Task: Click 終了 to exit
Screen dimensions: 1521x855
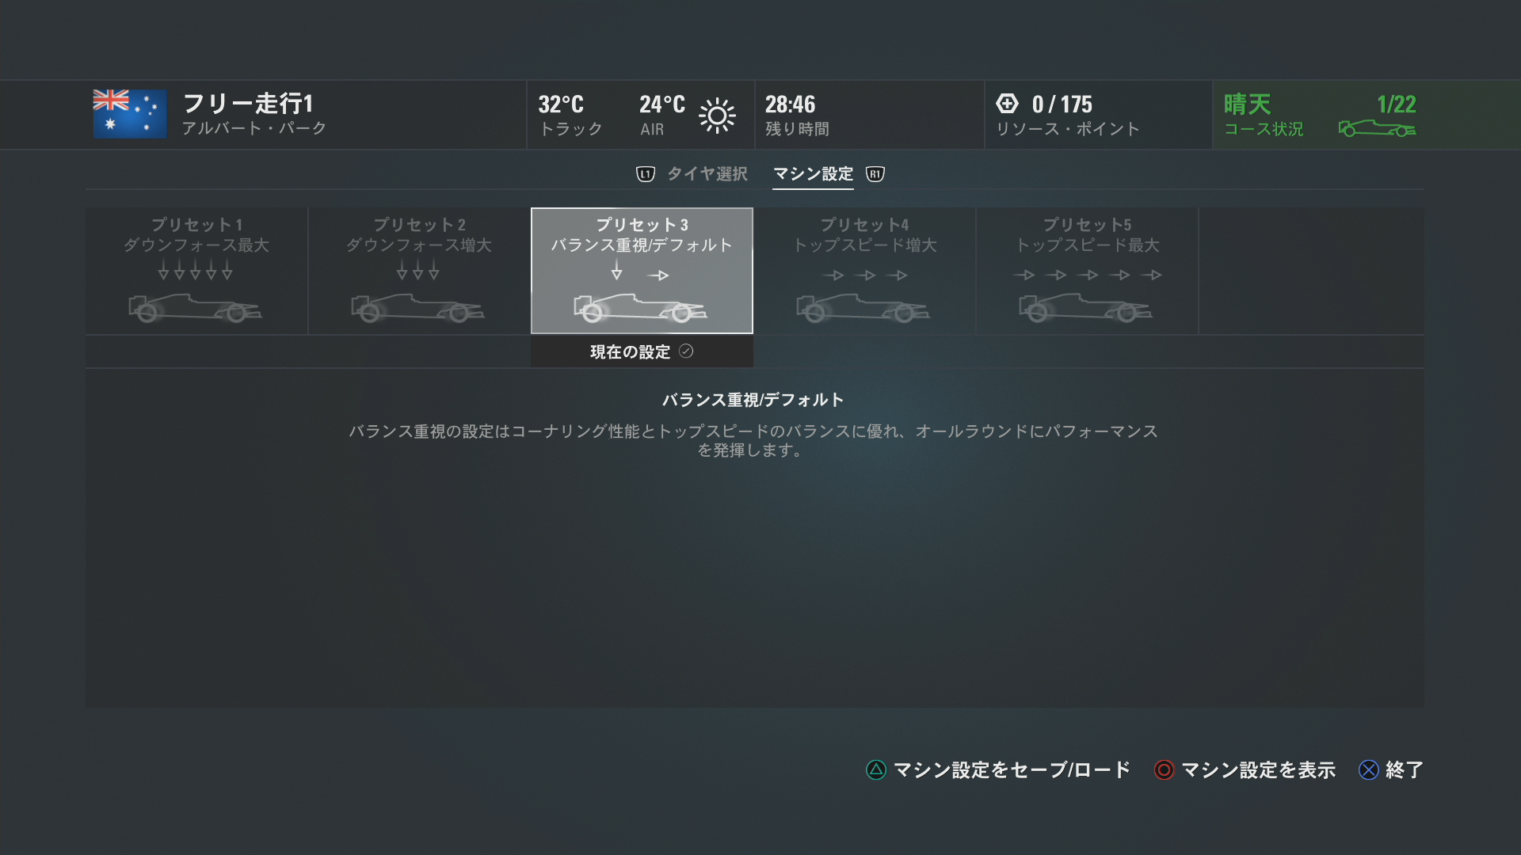Action: pyautogui.click(x=1405, y=769)
